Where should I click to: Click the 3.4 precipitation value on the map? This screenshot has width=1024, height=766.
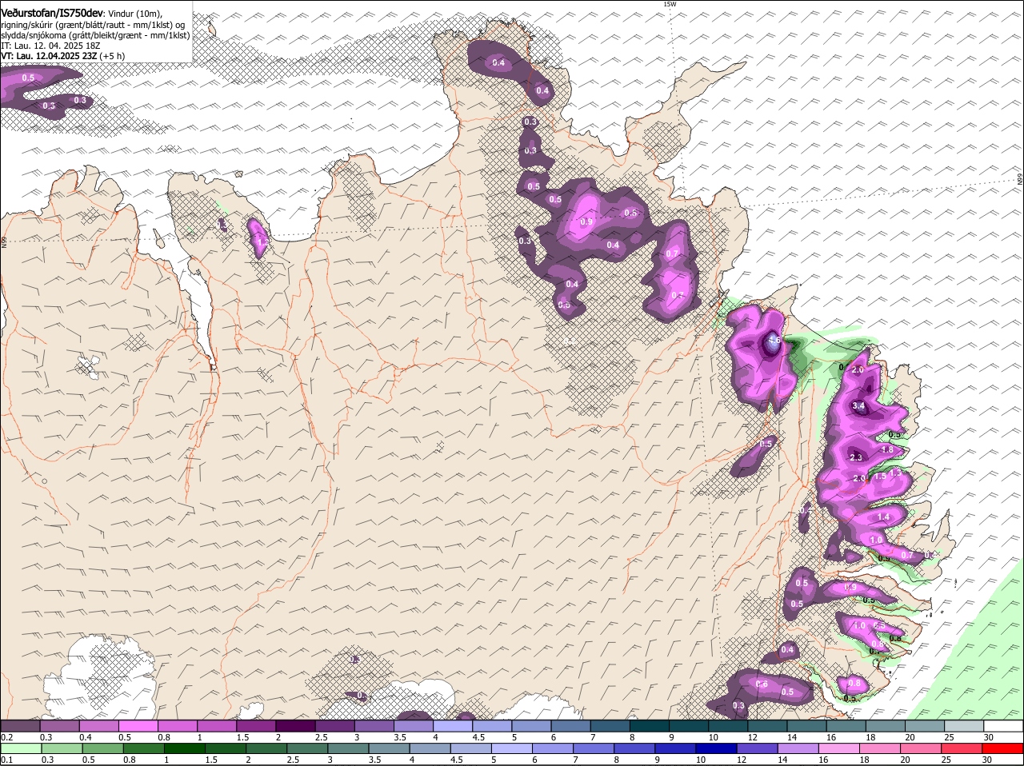pos(859,406)
